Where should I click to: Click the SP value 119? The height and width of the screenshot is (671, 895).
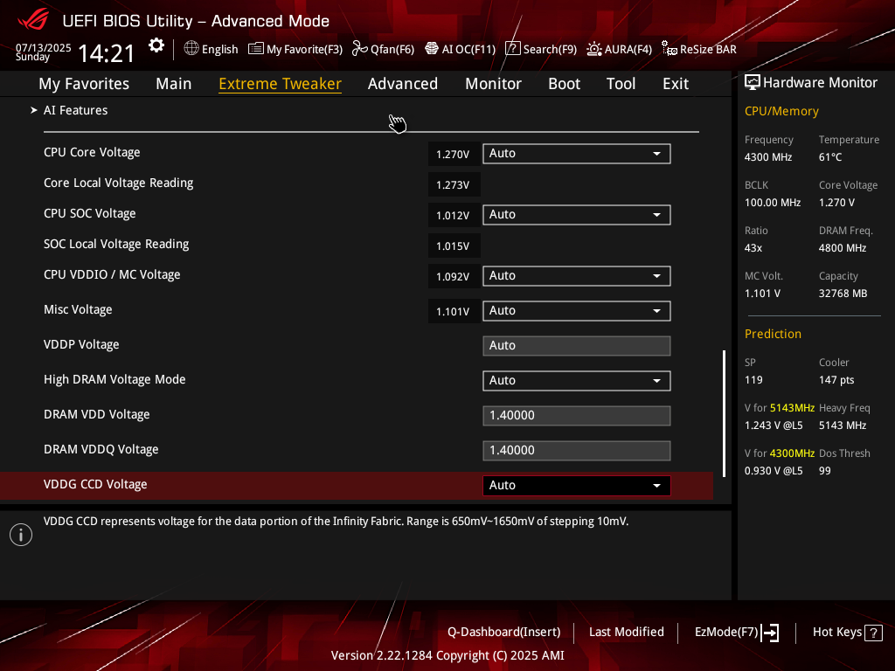(753, 380)
